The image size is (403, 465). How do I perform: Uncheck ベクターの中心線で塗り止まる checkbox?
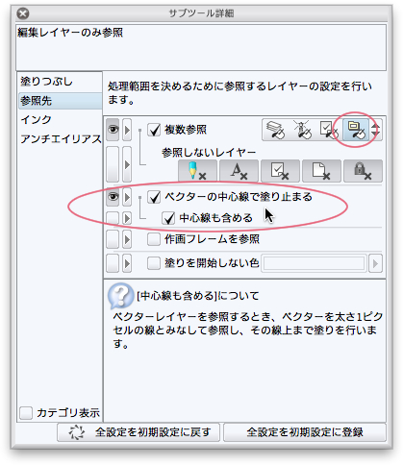[154, 197]
